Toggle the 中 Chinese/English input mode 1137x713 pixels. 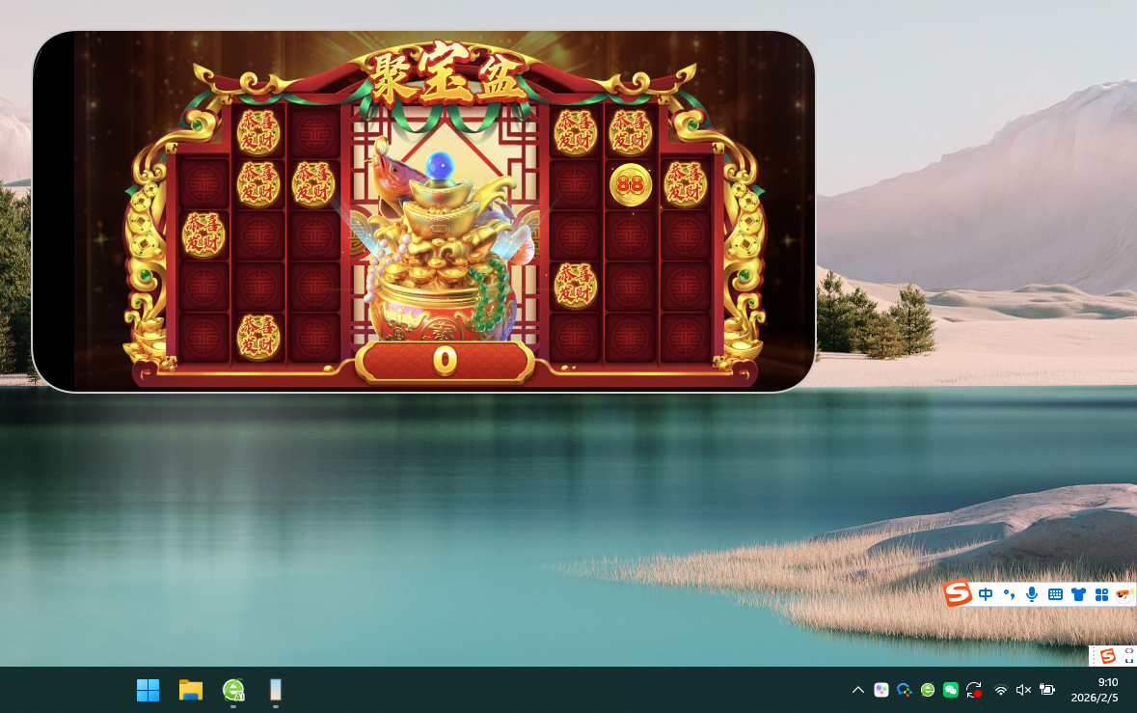click(x=985, y=594)
